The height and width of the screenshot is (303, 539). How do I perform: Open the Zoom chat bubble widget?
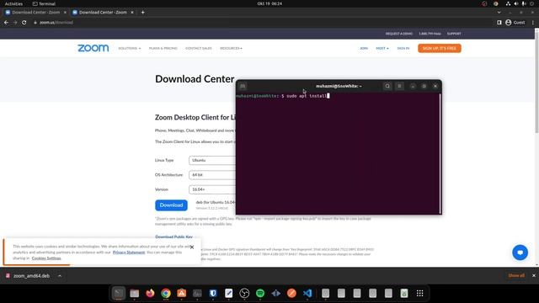520,252
